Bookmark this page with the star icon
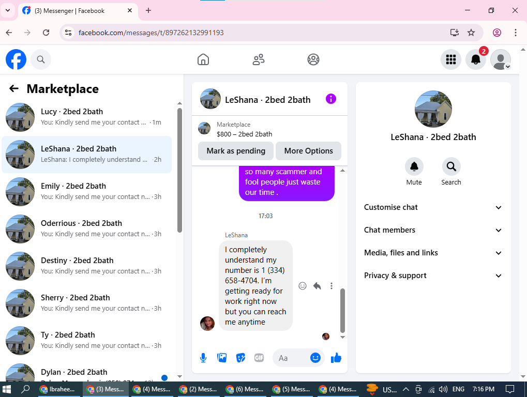The height and width of the screenshot is (397, 527). coord(471,33)
